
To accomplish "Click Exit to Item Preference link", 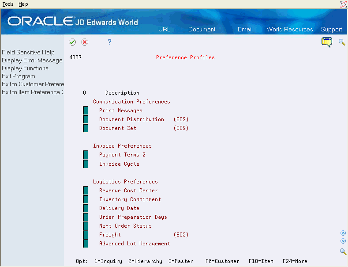I will [33, 92].
